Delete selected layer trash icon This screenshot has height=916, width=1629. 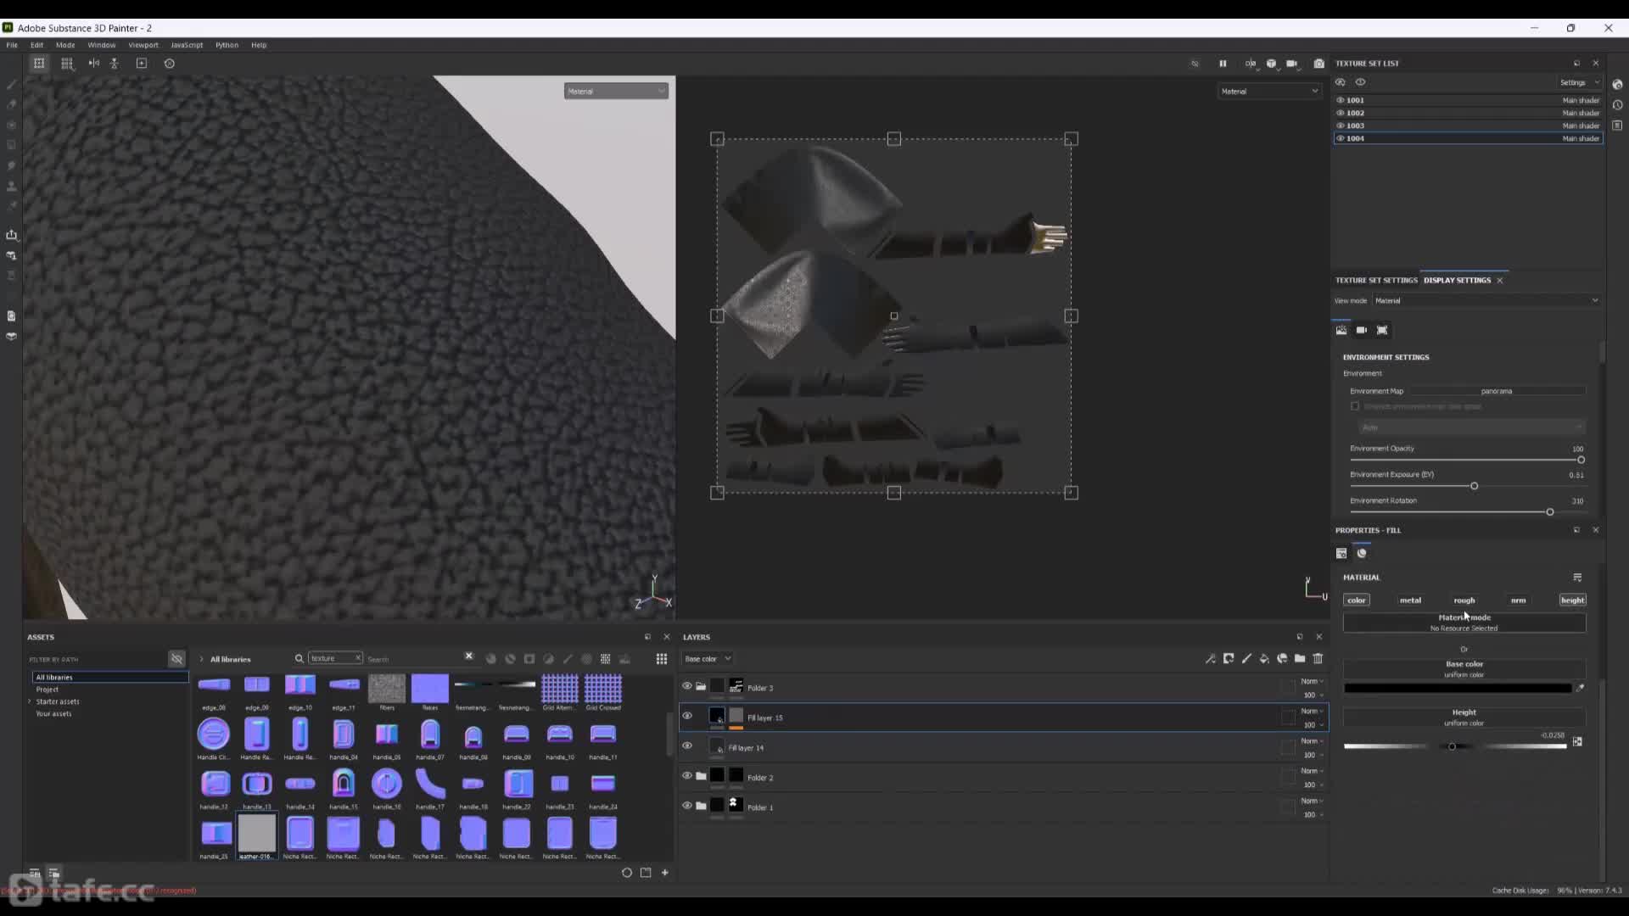(1318, 659)
